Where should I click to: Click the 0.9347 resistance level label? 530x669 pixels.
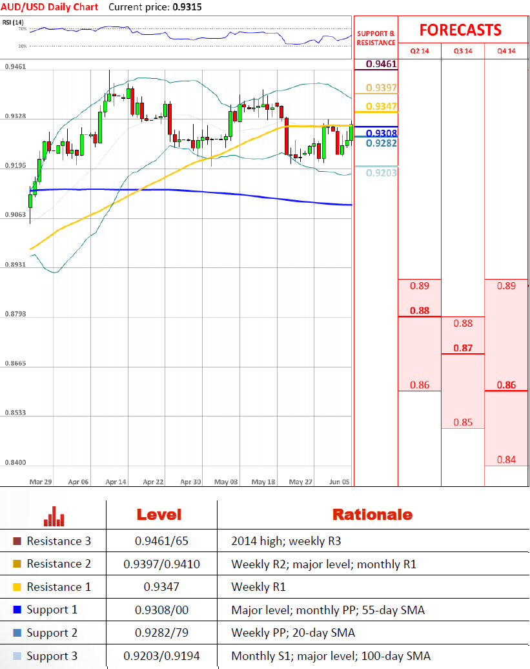381,107
